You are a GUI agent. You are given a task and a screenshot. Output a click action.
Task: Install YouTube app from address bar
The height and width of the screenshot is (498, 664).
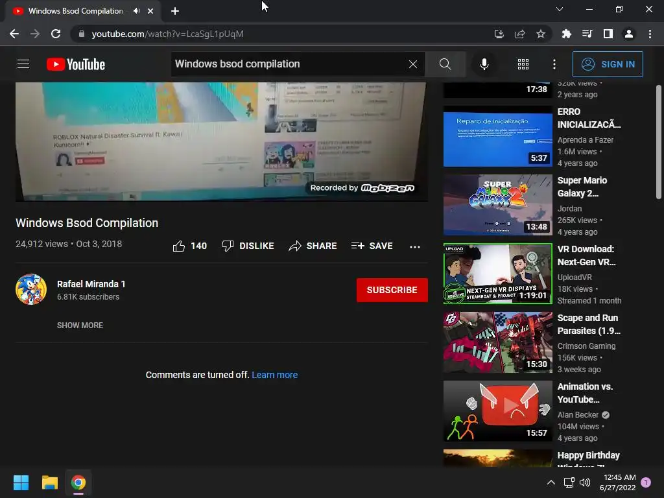click(499, 34)
